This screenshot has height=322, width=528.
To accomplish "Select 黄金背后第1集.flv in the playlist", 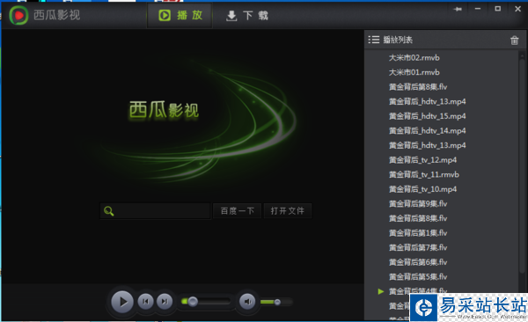I will pyautogui.click(x=418, y=233).
